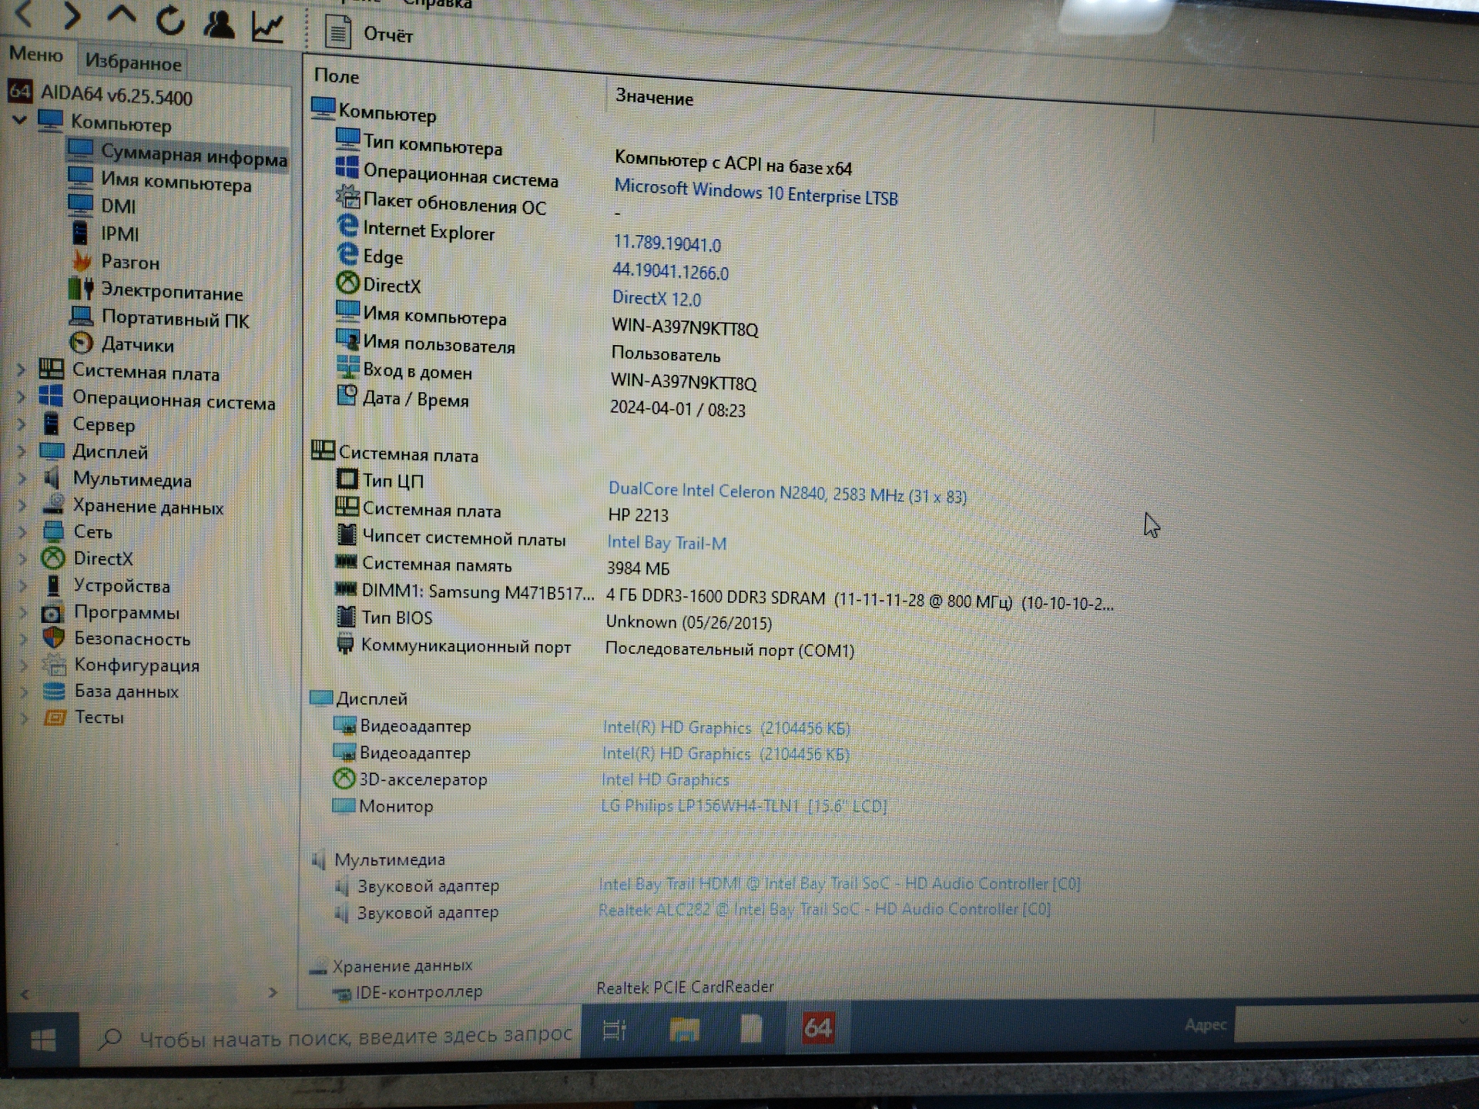Click the Back navigation arrow

pyautogui.click(x=24, y=13)
